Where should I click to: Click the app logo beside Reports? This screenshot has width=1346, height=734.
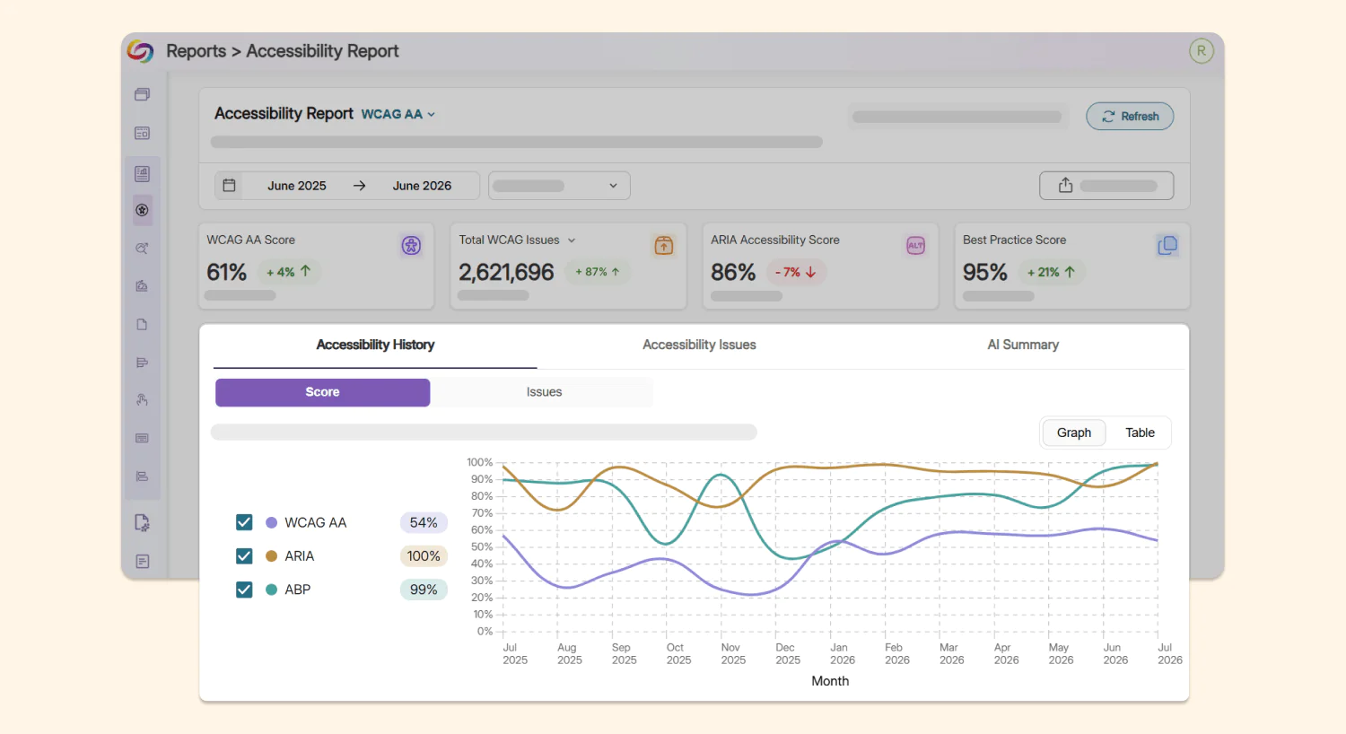coord(140,51)
